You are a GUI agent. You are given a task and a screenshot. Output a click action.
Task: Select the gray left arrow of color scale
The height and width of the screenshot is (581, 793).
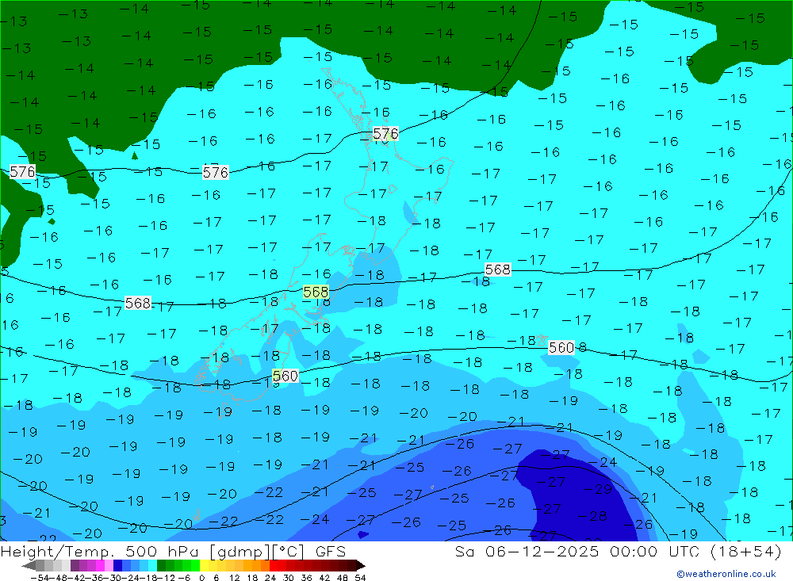coord(29,565)
